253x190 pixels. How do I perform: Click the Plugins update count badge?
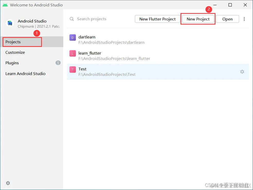[x=58, y=63]
